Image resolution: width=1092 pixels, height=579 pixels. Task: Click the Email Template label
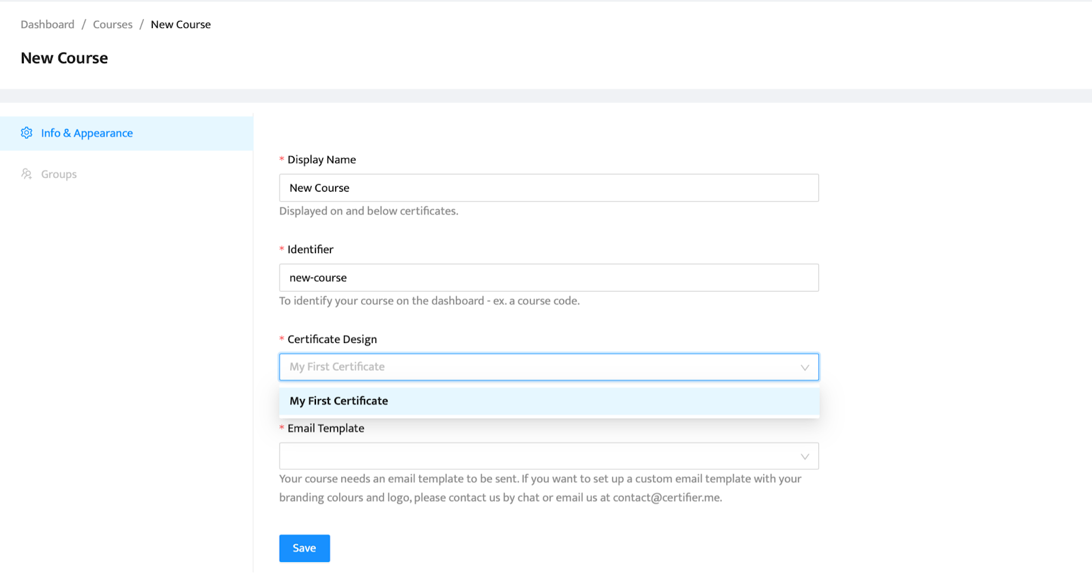pyautogui.click(x=326, y=428)
